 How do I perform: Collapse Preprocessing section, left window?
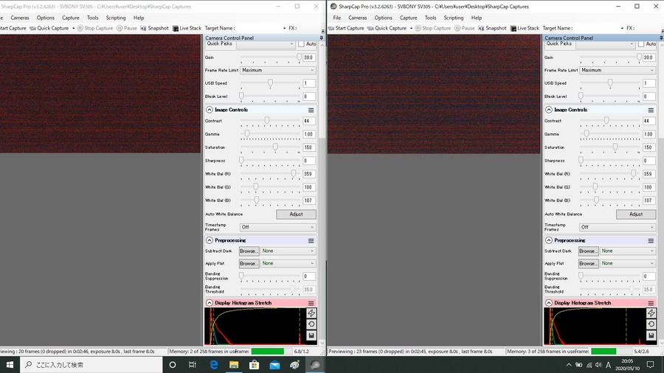[x=210, y=240]
